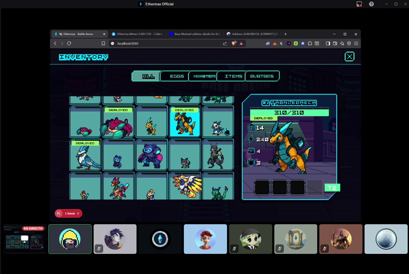This screenshot has width=409, height=274.
Task: Click the T2 tier badge
Action: pyautogui.click(x=332, y=188)
